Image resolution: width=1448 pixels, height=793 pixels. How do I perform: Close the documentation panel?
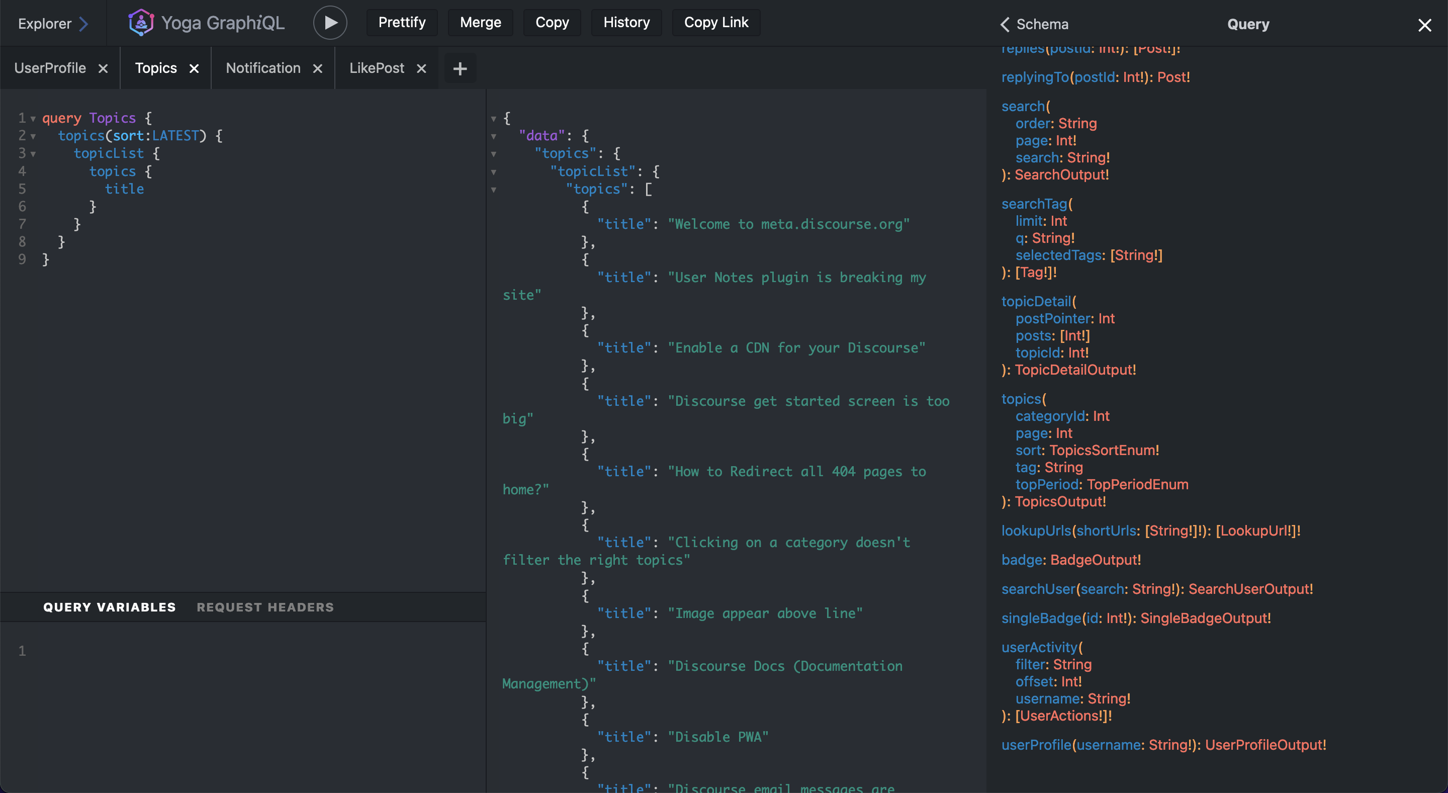pyautogui.click(x=1424, y=25)
